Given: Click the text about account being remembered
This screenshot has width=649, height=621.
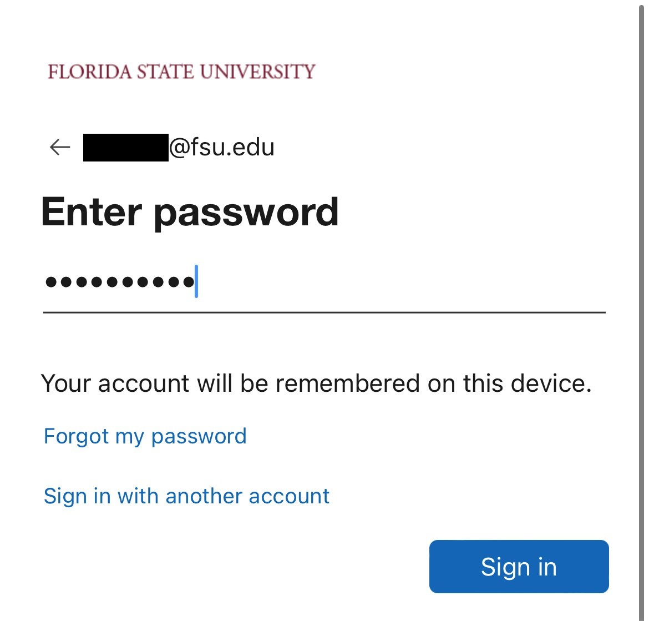Looking at the screenshot, I should (x=317, y=383).
